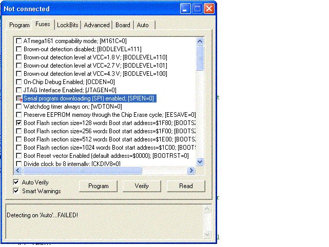The width and height of the screenshot is (329, 247).
Task: Click the Read button
Action: 186,186
